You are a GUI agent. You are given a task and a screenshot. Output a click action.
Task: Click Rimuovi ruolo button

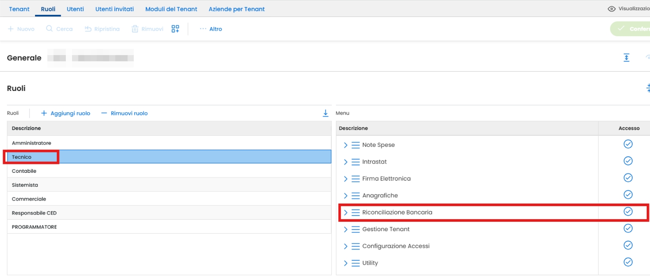click(x=124, y=113)
